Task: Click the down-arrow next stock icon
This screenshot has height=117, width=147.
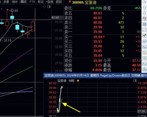Action: click(x=144, y=13)
